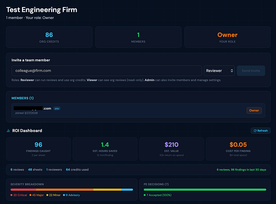Screen dimensions: 276x204
Task: Select the 86 Org Credits card
Action: tap(49, 37)
